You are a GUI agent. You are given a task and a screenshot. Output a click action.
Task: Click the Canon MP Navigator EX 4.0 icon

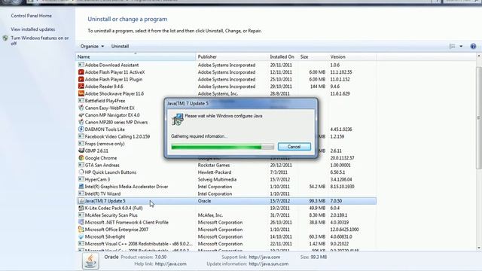[81, 115]
